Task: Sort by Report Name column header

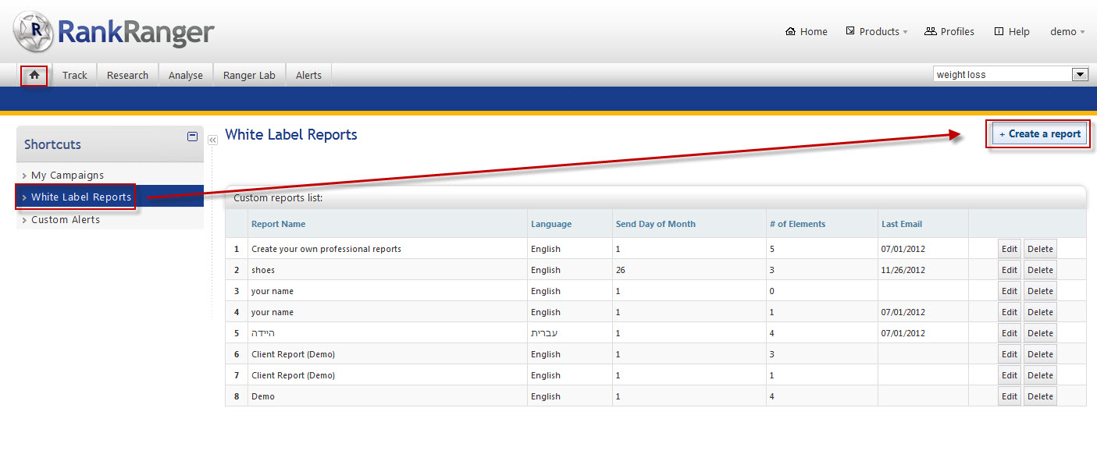Action: coord(278,224)
